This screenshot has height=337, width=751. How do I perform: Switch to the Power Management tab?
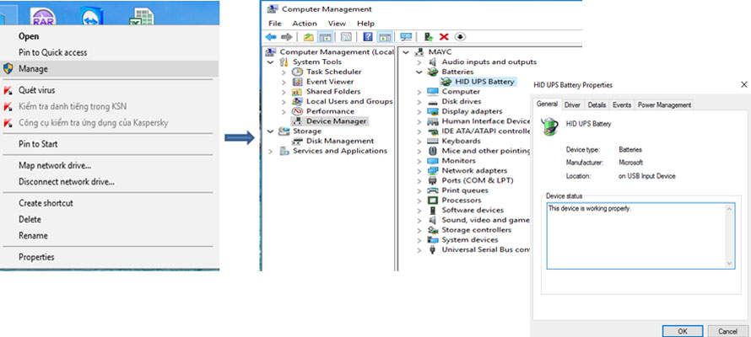(664, 104)
